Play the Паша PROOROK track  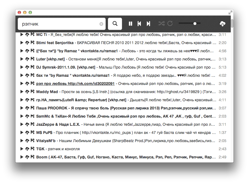(x=22, y=108)
